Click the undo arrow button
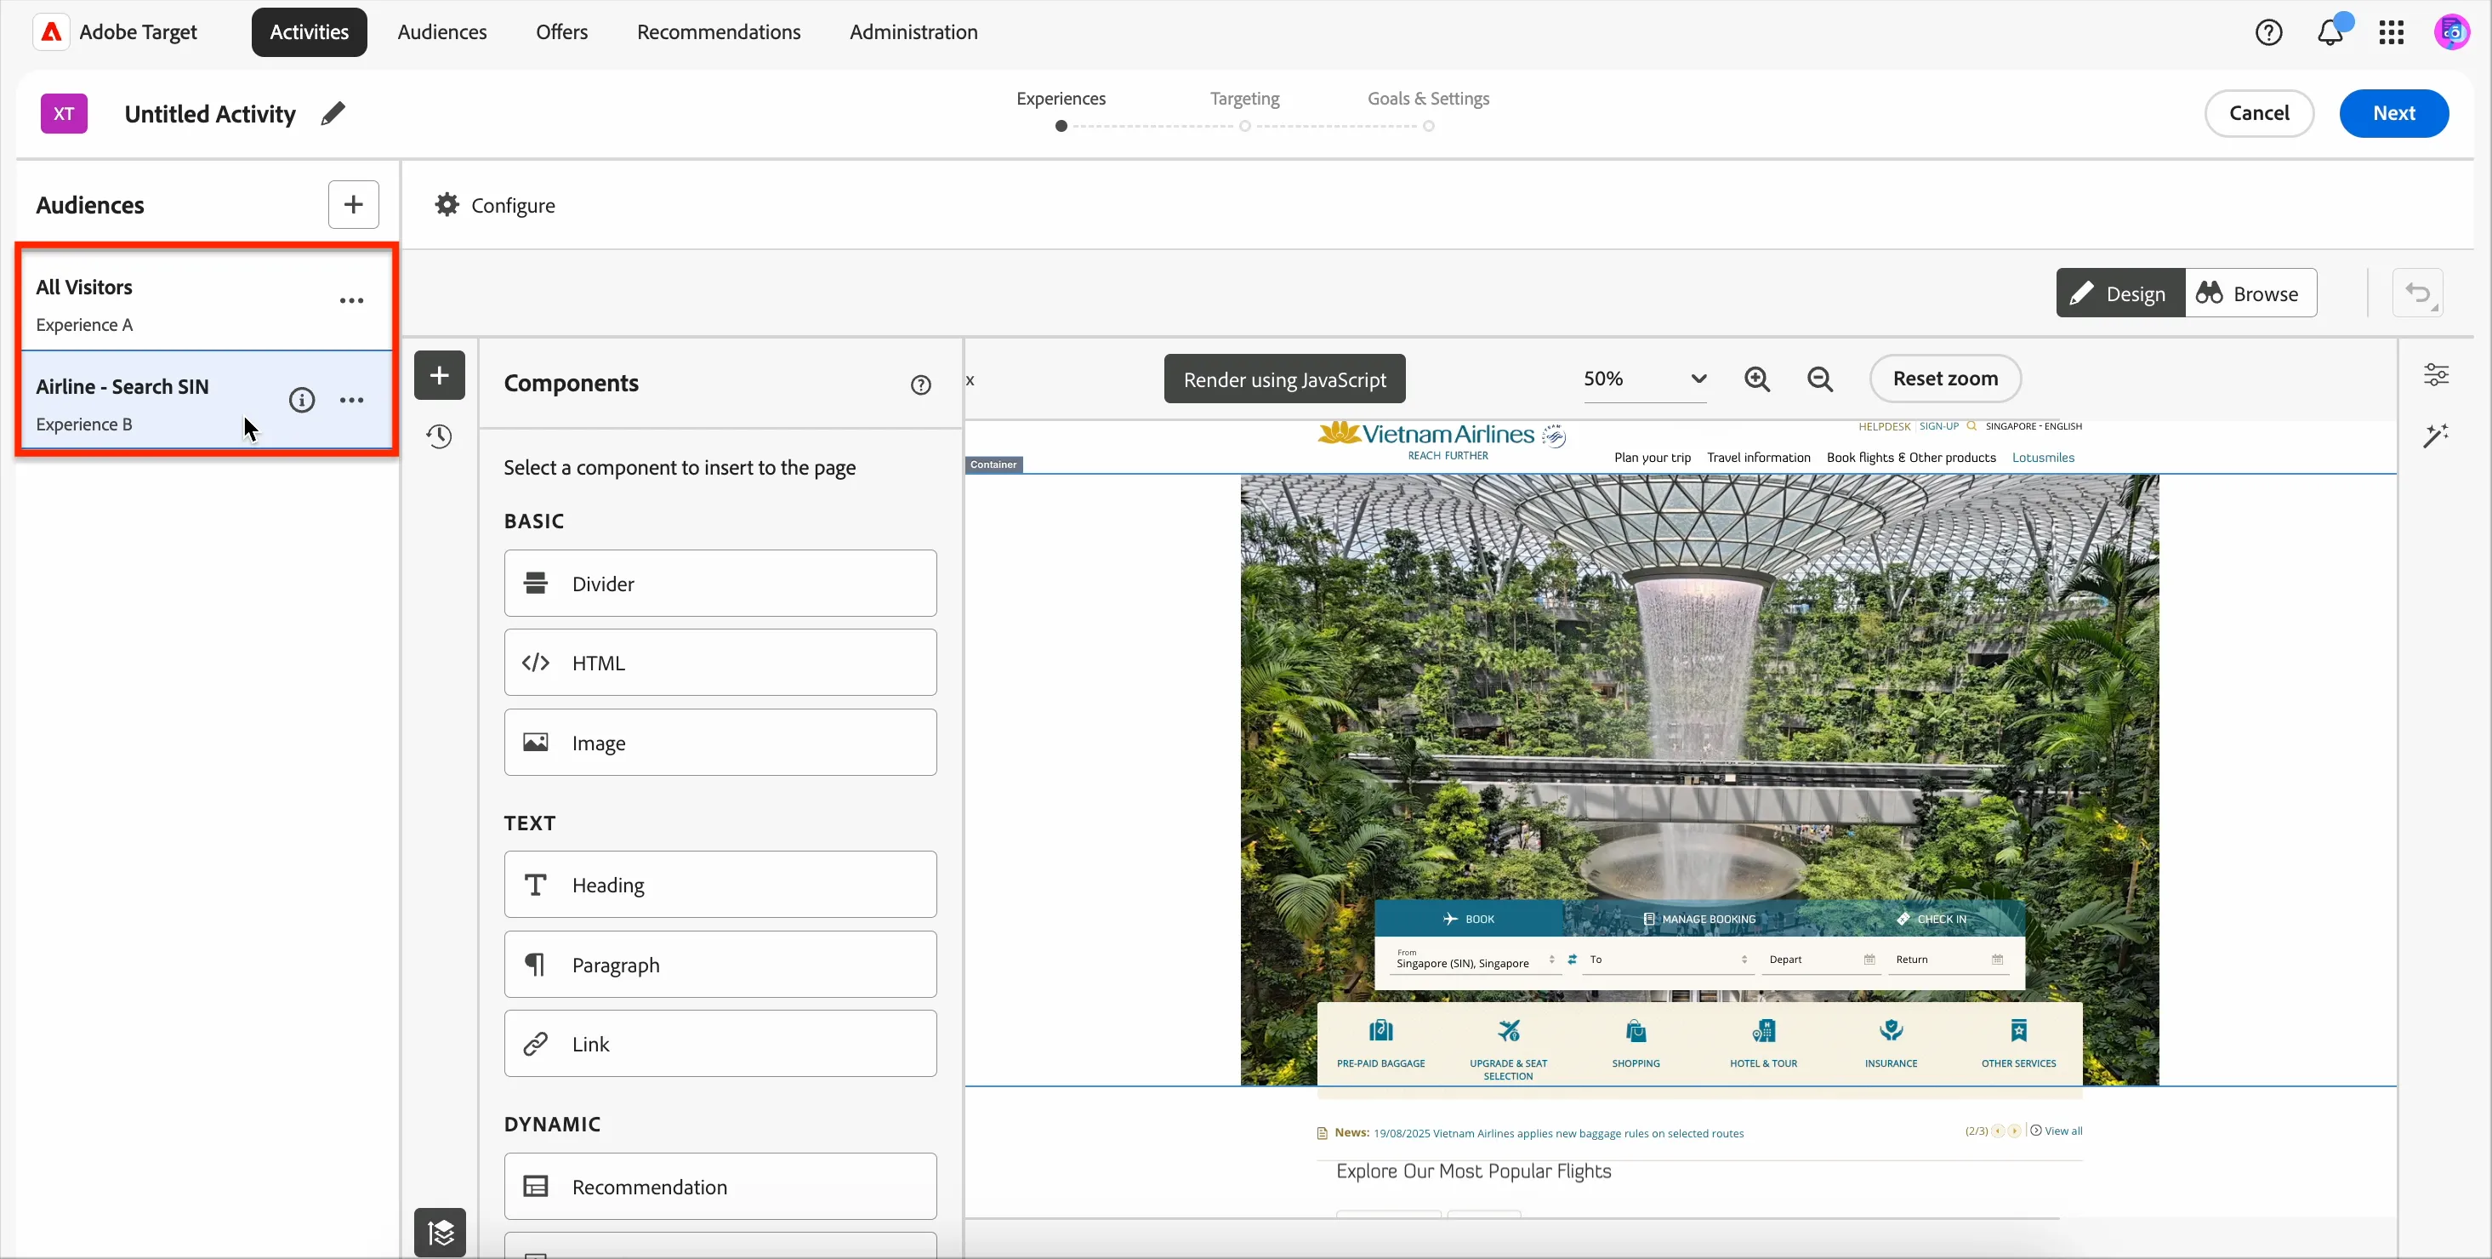This screenshot has height=1259, width=2492. pos(2417,293)
